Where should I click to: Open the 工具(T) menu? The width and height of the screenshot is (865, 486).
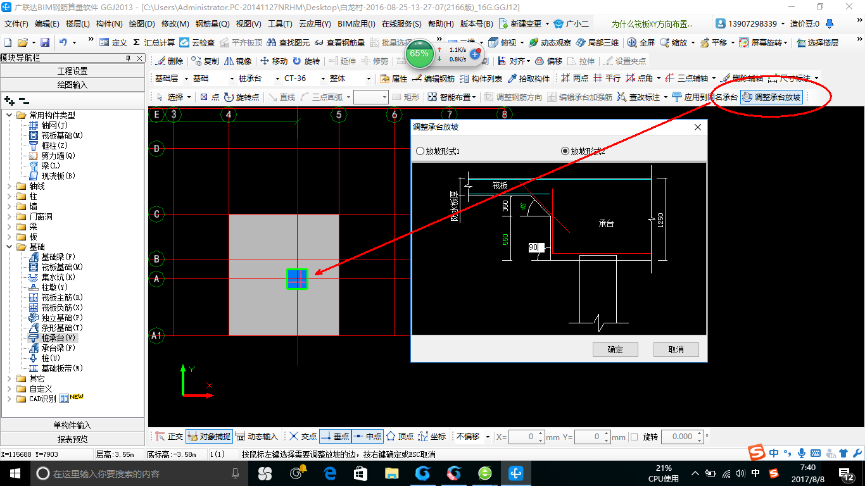click(x=280, y=24)
